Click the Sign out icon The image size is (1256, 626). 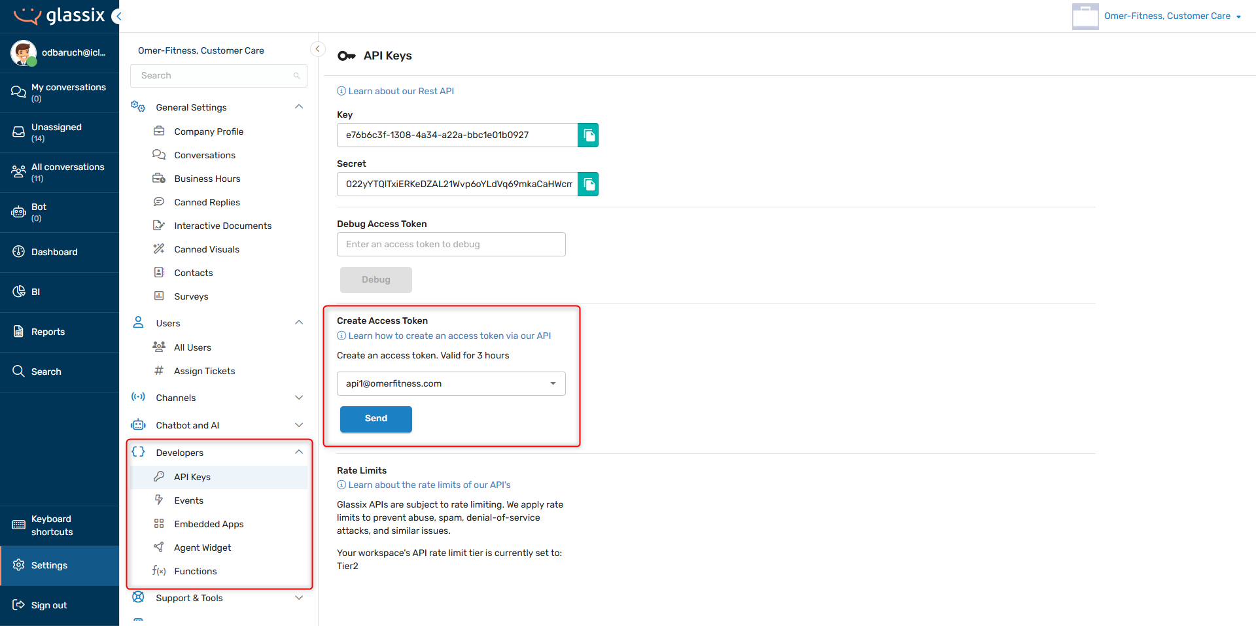(18, 605)
